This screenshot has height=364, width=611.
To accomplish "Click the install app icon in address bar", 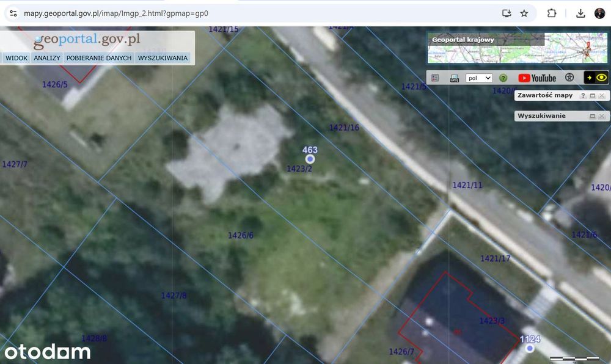I will click(507, 13).
